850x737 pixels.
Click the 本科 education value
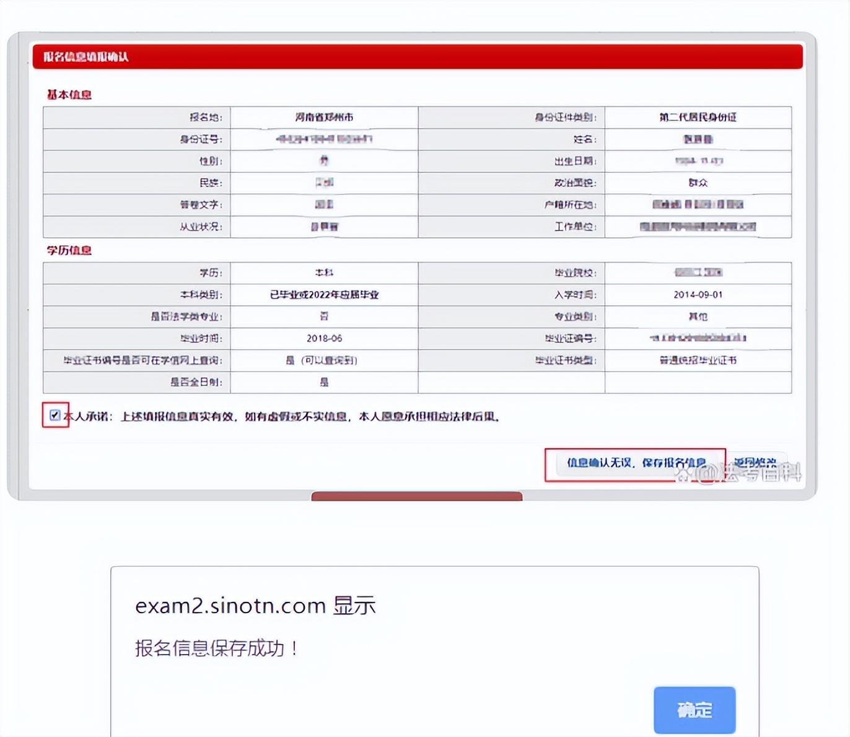tap(324, 273)
